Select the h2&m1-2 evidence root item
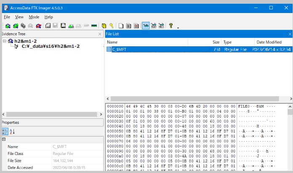 click(25, 41)
